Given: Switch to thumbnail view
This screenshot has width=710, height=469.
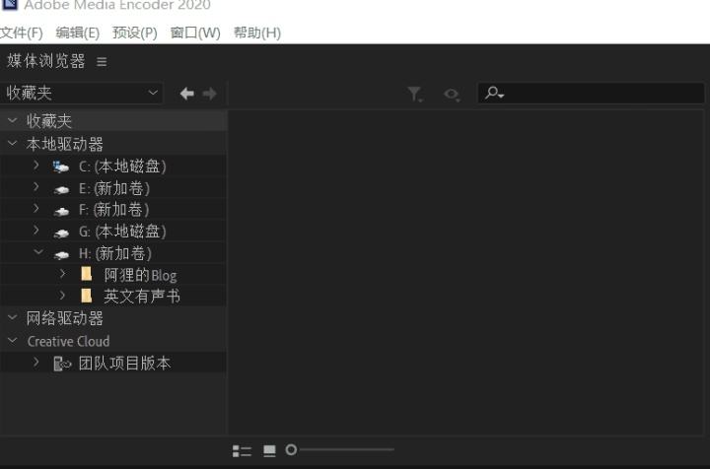Looking at the screenshot, I should [269, 450].
